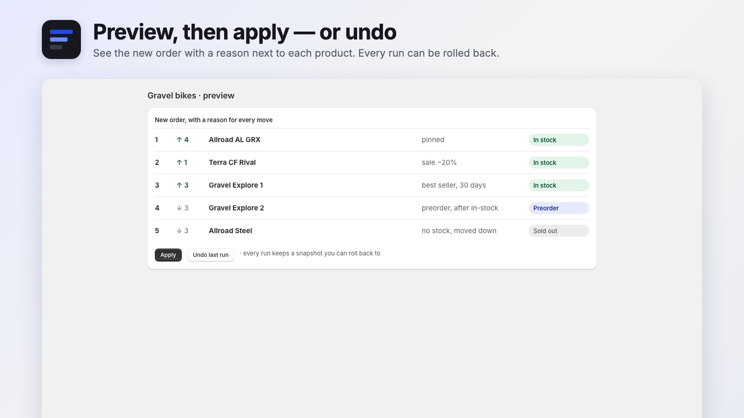Viewport: 744px width, 418px height.
Task: Apply the new product order
Action: click(168, 255)
